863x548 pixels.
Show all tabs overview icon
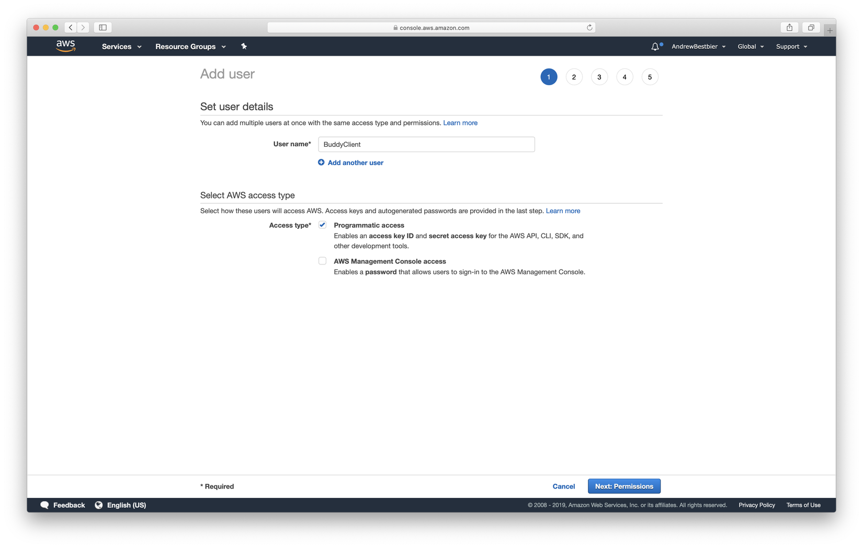coord(811,27)
